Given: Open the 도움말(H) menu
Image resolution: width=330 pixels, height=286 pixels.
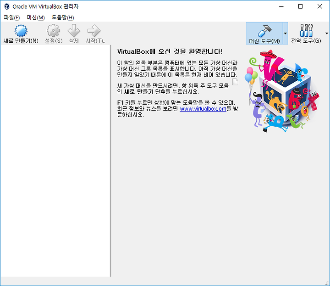Looking at the screenshot, I should point(63,17).
